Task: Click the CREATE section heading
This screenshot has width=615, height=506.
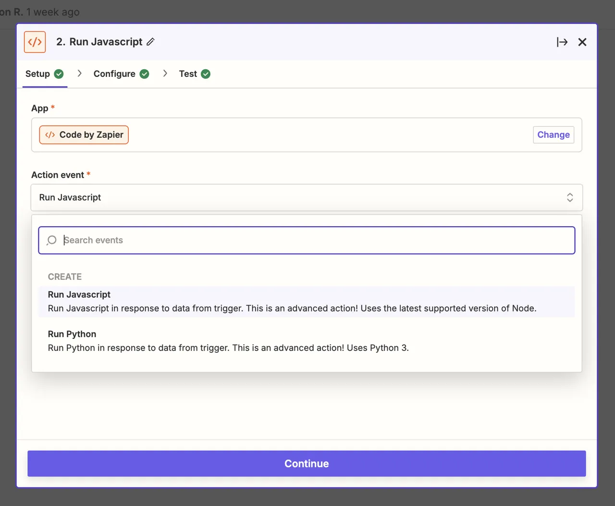Action: click(65, 277)
